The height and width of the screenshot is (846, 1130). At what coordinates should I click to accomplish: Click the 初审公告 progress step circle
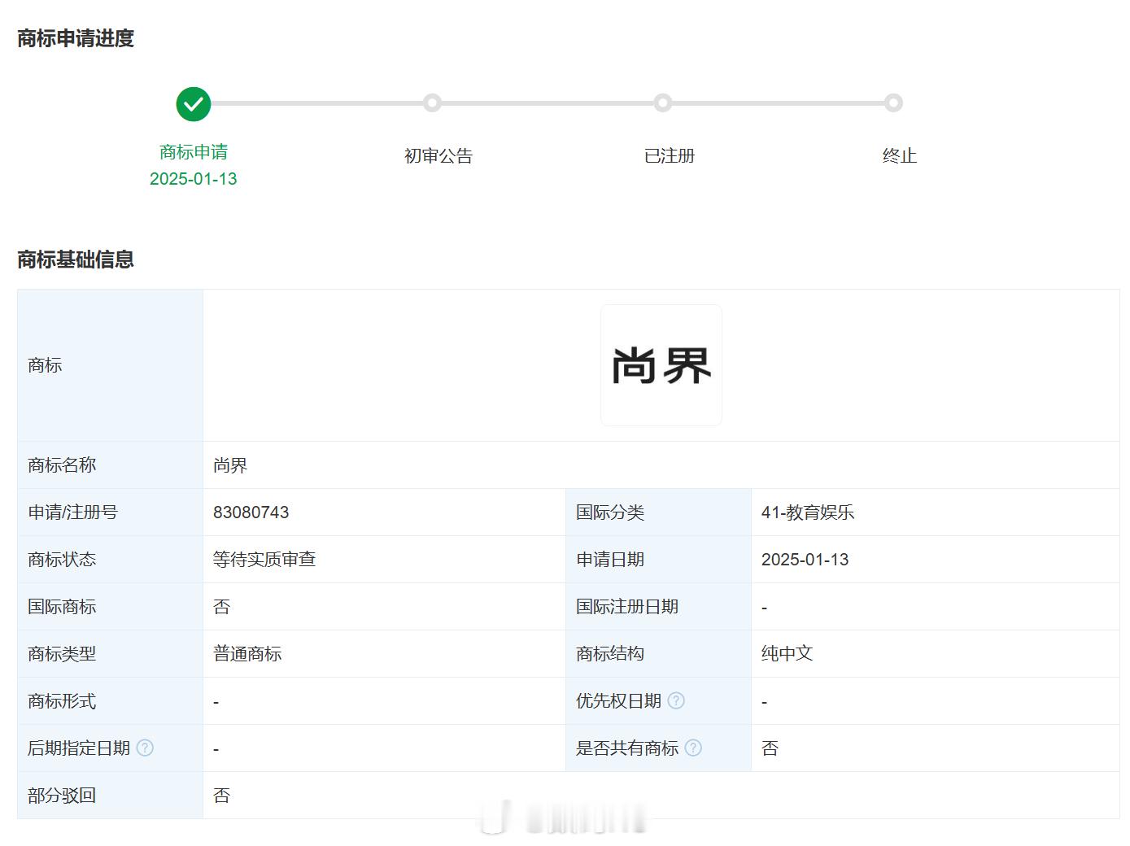(433, 103)
